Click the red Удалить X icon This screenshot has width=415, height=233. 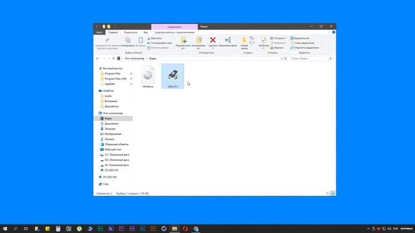[213, 40]
